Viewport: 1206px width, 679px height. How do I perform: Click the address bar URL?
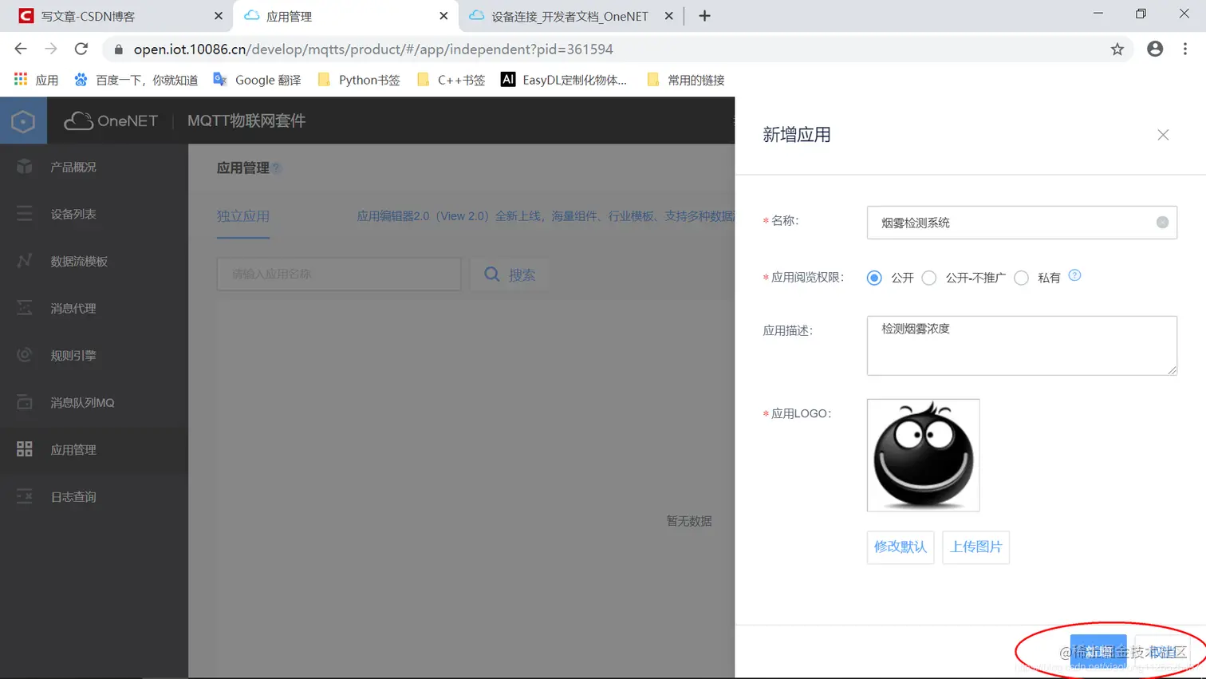tap(373, 49)
